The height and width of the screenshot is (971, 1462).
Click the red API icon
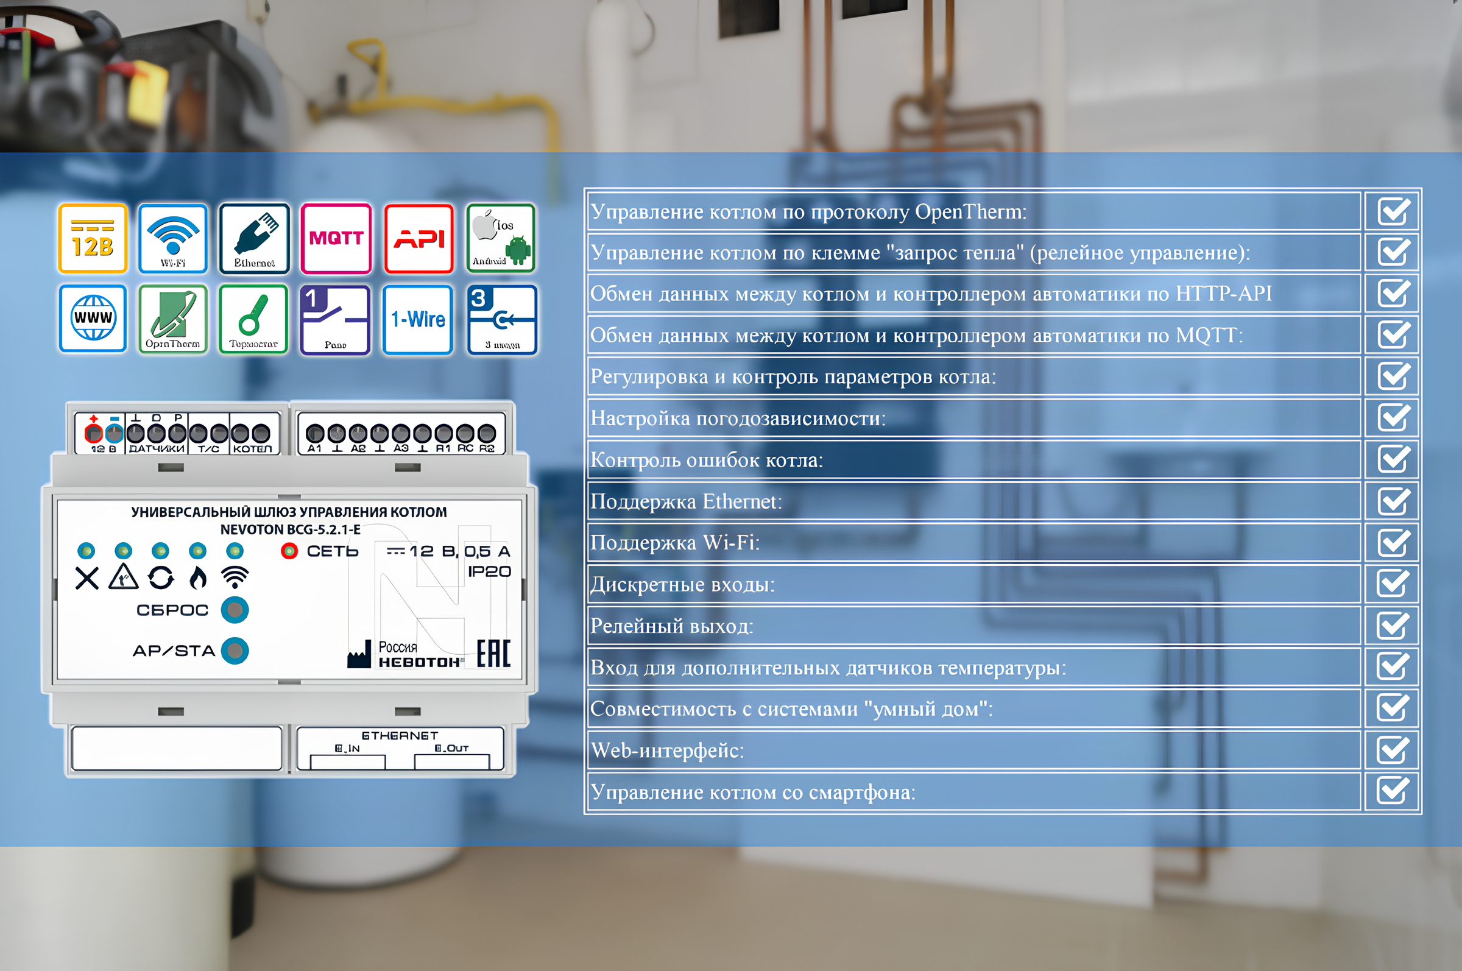(419, 238)
